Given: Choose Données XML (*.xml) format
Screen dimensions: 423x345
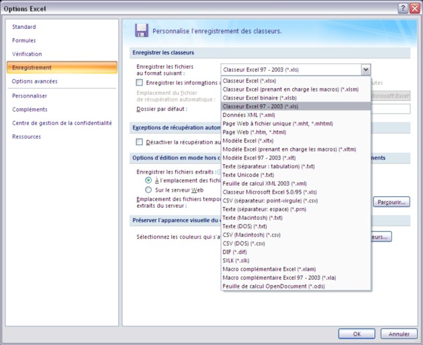Looking at the screenshot, I should [295, 115].
